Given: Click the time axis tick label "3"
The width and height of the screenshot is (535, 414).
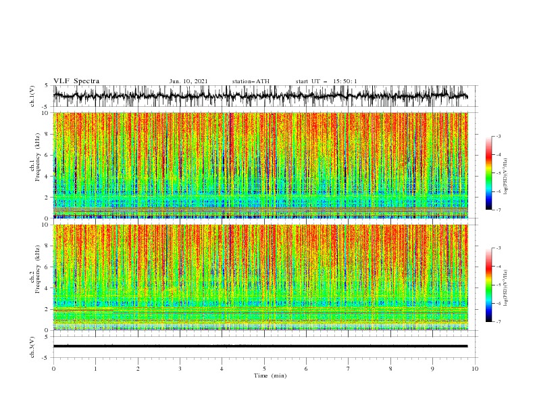Looking at the screenshot, I should [x=180, y=369].
